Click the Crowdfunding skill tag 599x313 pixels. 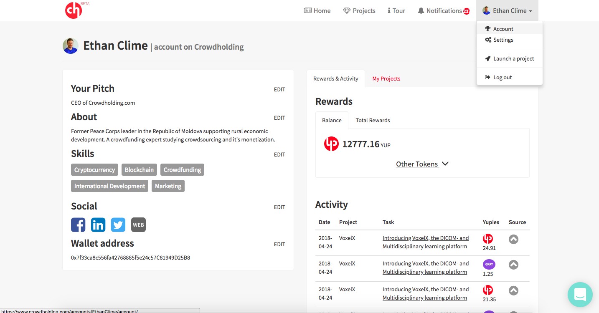tap(182, 170)
